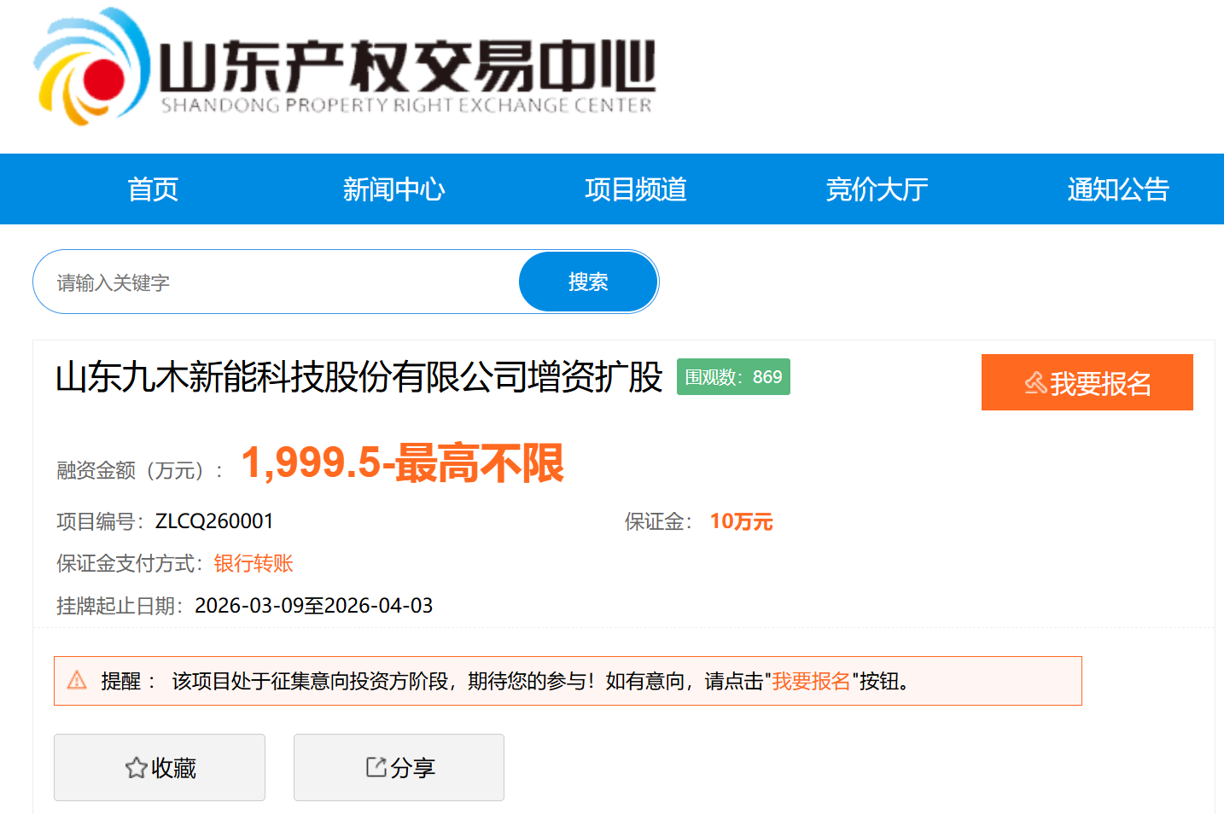This screenshot has height=814, width=1224.
Task: Click the listing date range 2026-03-09至2026-04-03
Action: [313, 606]
